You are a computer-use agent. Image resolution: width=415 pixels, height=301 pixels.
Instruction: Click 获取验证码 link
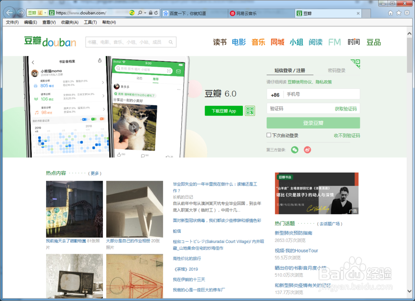(x=346, y=109)
